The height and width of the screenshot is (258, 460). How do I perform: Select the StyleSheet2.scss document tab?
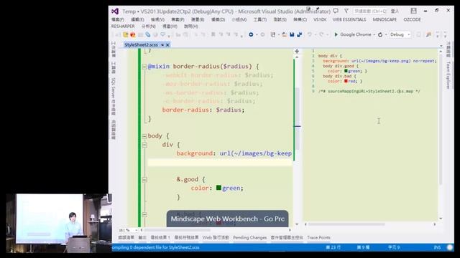click(x=141, y=44)
